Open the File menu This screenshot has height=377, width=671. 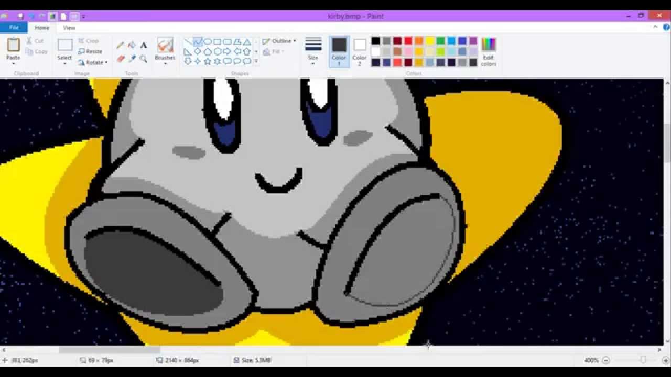coord(14,28)
